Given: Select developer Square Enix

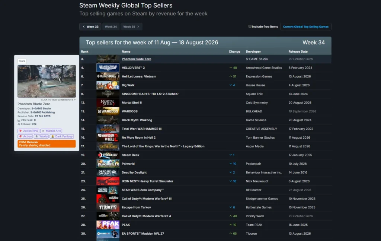Looking at the screenshot, I should (x=254, y=94).
